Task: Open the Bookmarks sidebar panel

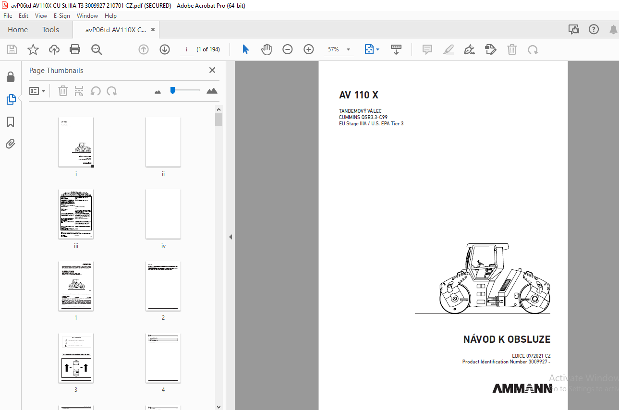Action: click(11, 122)
